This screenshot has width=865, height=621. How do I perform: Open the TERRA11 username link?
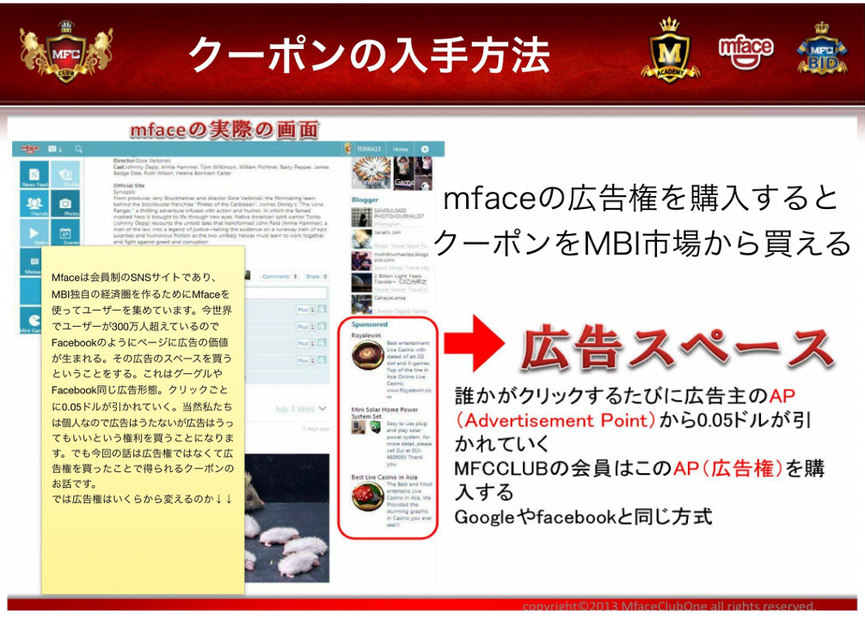click(x=369, y=149)
